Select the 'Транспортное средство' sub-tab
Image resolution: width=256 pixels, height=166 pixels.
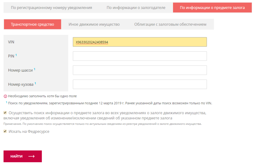click(x=32, y=24)
